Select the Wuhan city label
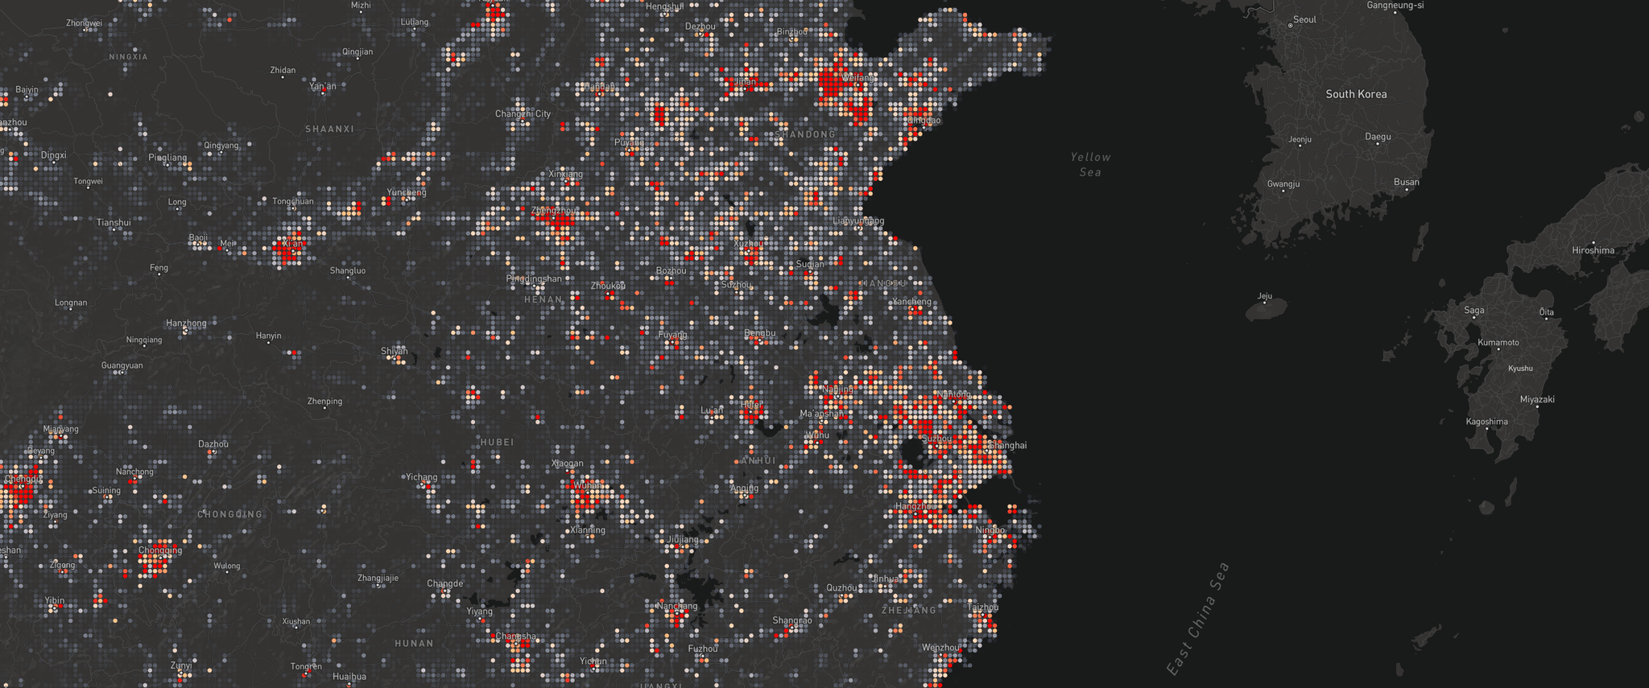This screenshot has height=688, width=1649. (588, 486)
